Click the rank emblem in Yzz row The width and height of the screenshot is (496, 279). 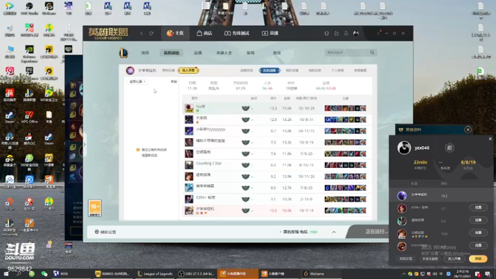[x=246, y=108]
